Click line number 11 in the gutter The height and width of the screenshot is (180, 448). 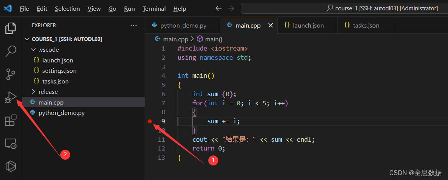coord(162,140)
